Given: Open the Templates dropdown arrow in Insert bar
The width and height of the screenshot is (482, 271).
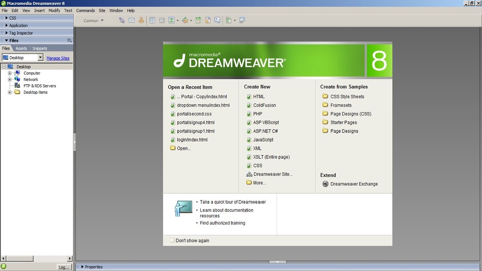Looking at the screenshot, I should pos(235,21).
